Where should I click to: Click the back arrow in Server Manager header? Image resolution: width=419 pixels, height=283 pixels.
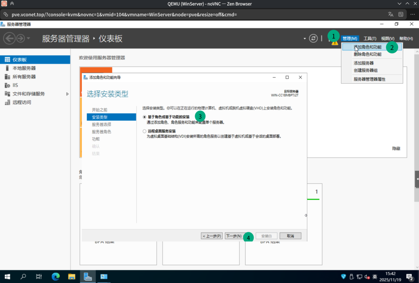pos(9,39)
